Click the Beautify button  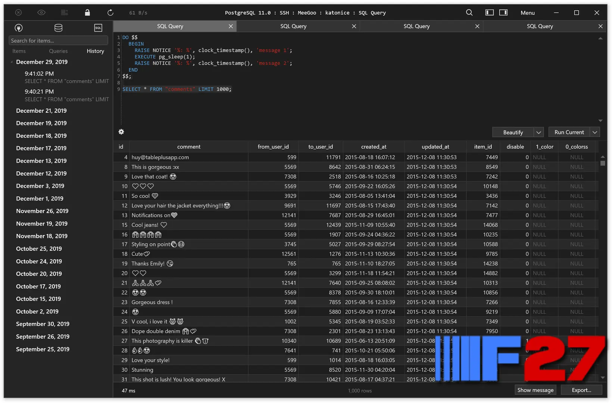pyautogui.click(x=513, y=132)
